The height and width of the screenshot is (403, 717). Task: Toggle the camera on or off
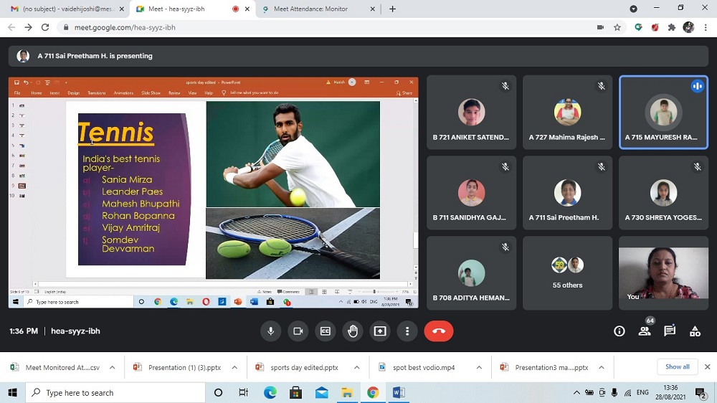tap(298, 331)
